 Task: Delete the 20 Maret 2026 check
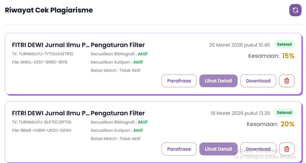(287, 81)
